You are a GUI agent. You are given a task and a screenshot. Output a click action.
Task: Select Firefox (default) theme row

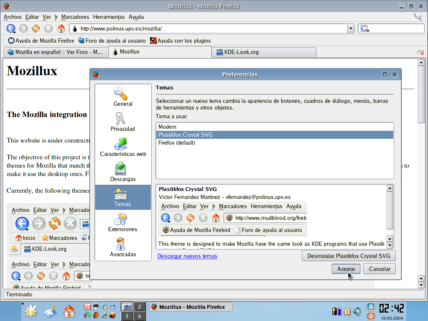click(x=275, y=143)
